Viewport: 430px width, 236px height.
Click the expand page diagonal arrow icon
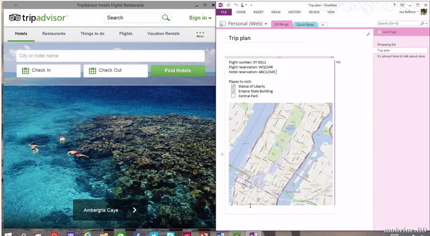click(x=368, y=34)
